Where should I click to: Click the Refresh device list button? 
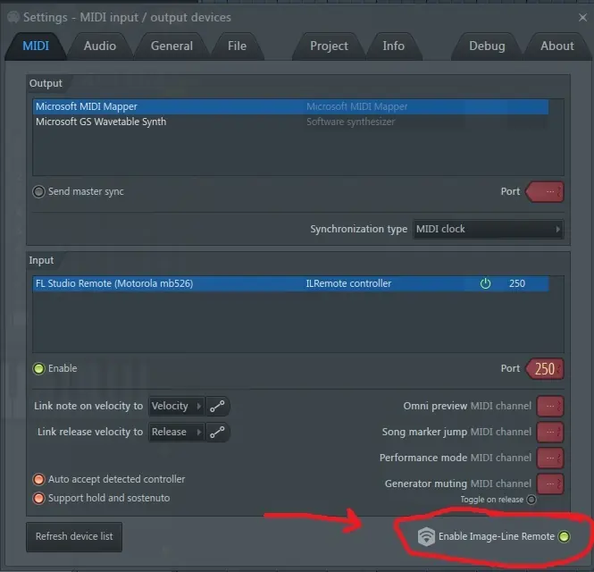(74, 536)
